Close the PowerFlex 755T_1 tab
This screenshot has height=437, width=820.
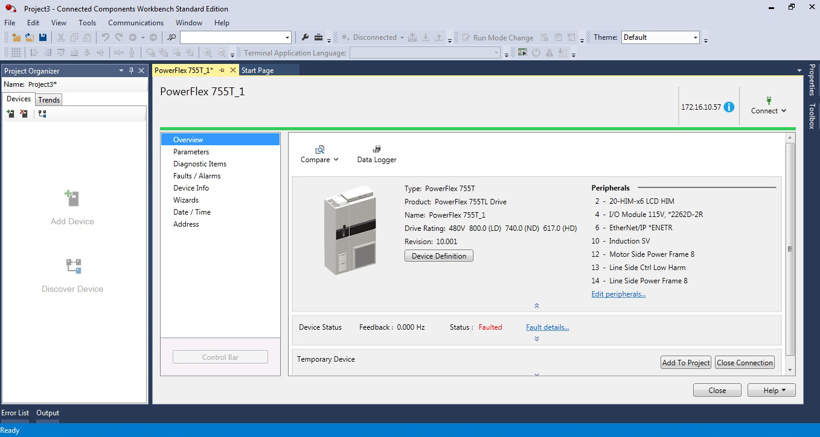(233, 71)
